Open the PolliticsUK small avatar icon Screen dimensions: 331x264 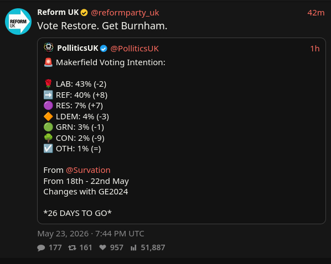49,47
